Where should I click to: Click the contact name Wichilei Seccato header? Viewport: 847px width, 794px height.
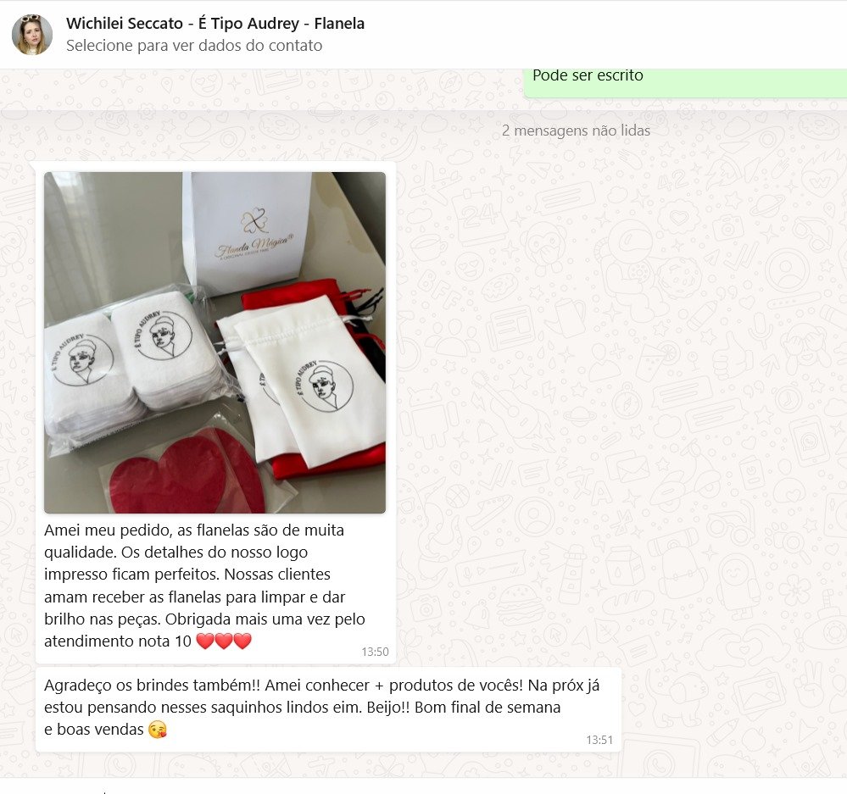click(x=215, y=24)
